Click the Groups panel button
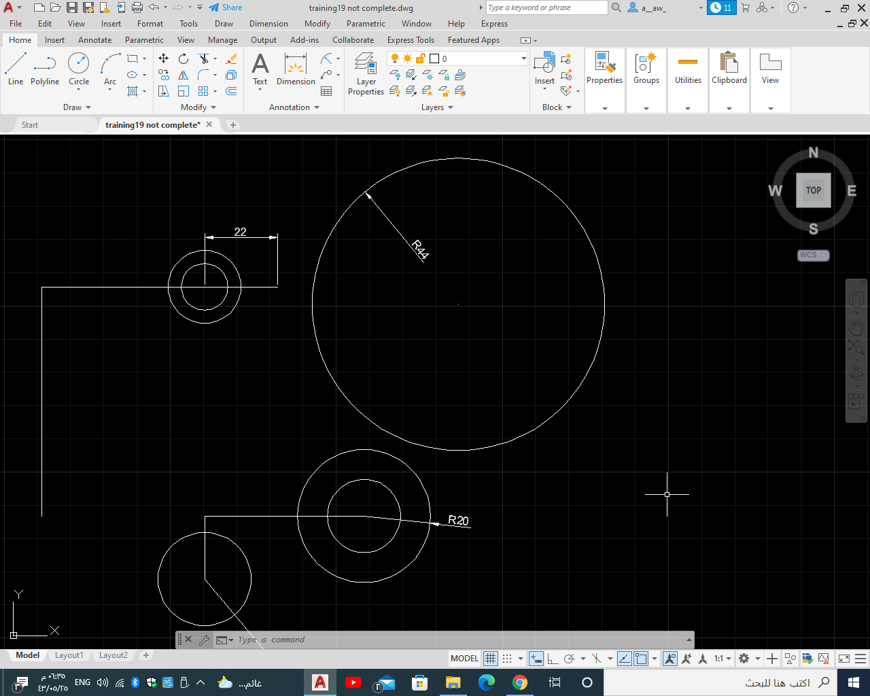Screen dimensions: 870x696 pyautogui.click(x=646, y=68)
